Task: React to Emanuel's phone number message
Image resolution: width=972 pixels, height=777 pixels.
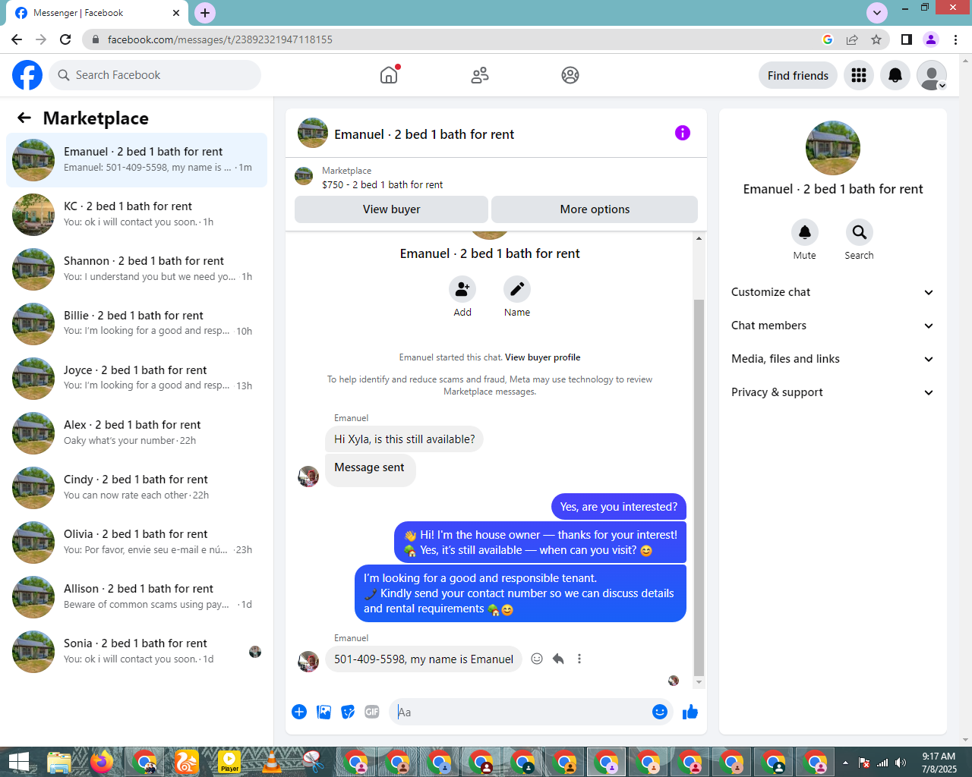Action: (x=537, y=659)
